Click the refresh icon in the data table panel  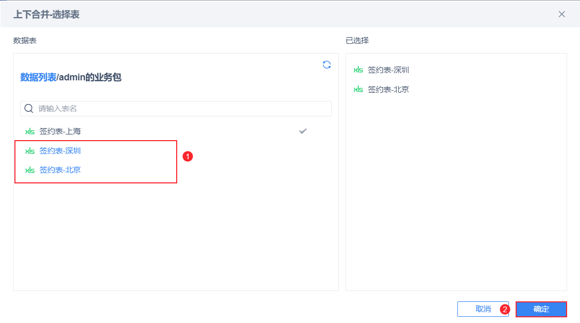(x=327, y=64)
